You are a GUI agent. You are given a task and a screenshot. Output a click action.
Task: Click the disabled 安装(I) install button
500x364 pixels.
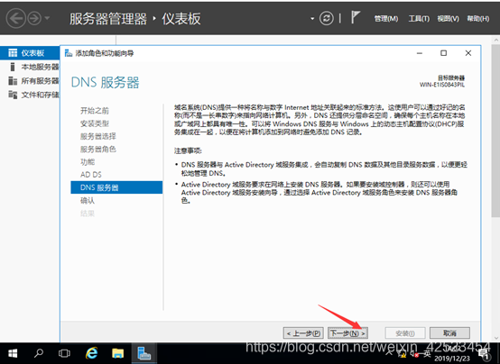(405, 333)
